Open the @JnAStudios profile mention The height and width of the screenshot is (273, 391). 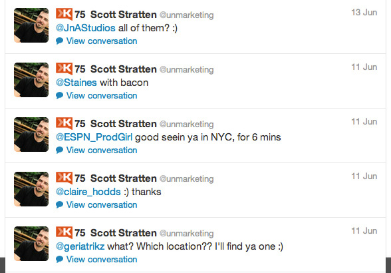pos(86,28)
